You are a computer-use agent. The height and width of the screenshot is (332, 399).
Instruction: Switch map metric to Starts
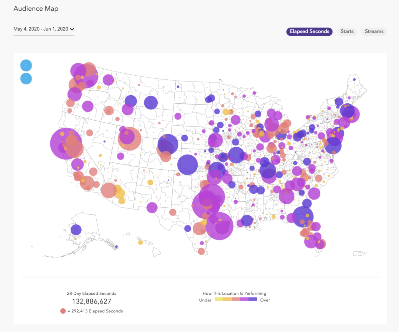click(347, 31)
